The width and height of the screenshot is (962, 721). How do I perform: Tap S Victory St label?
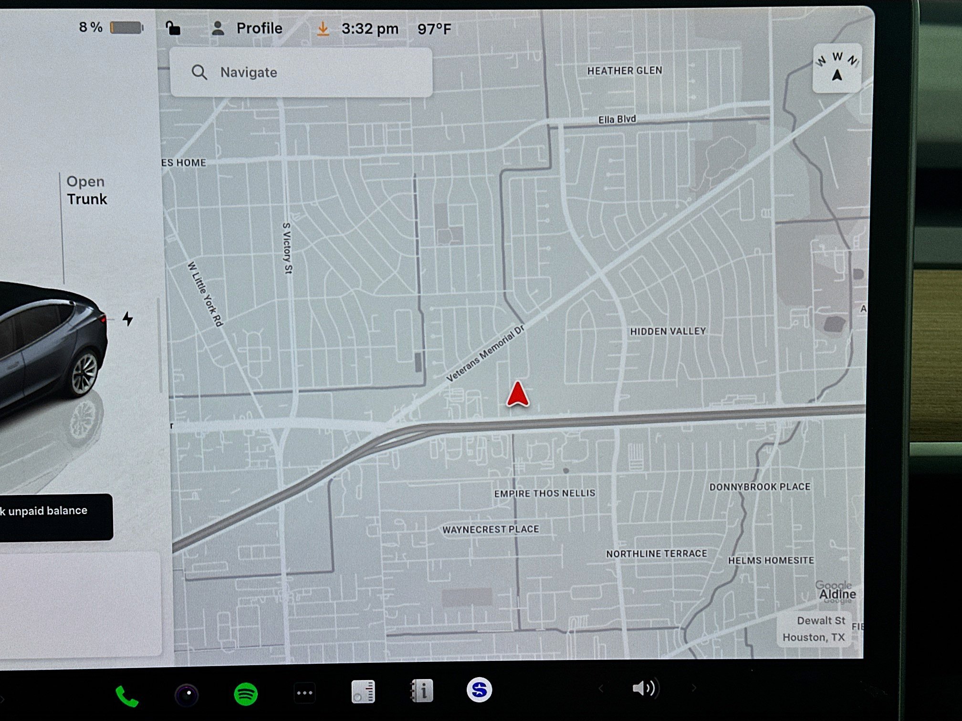click(x=287, y=248)
